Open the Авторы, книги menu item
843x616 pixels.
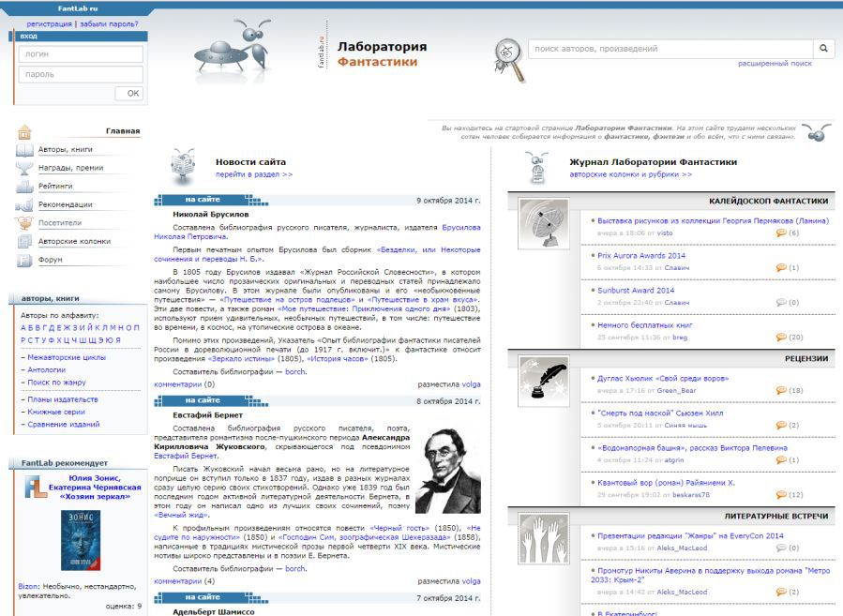(66, 149)
